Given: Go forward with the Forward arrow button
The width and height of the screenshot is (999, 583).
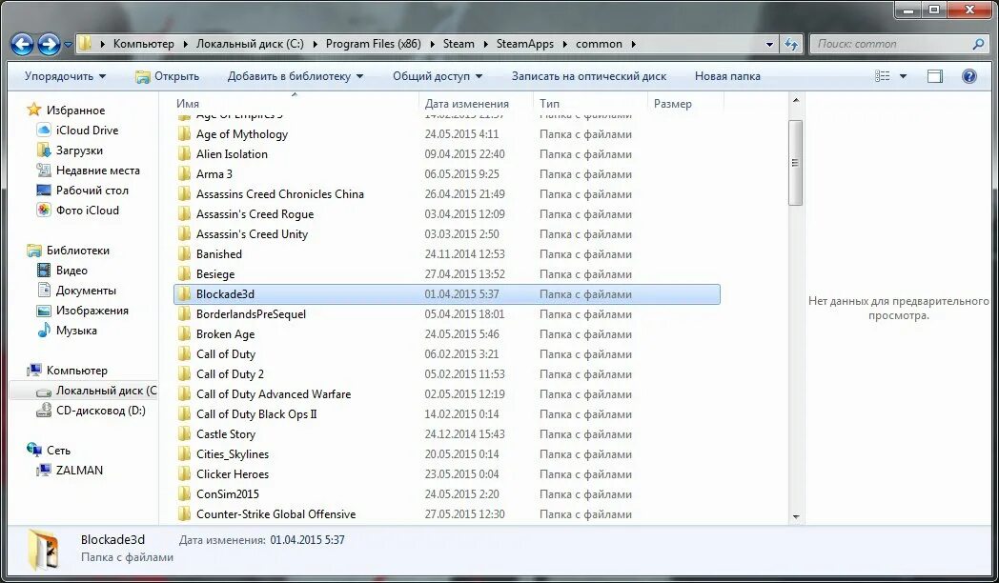Looking at the screenshot, I should tap(49, 44).
